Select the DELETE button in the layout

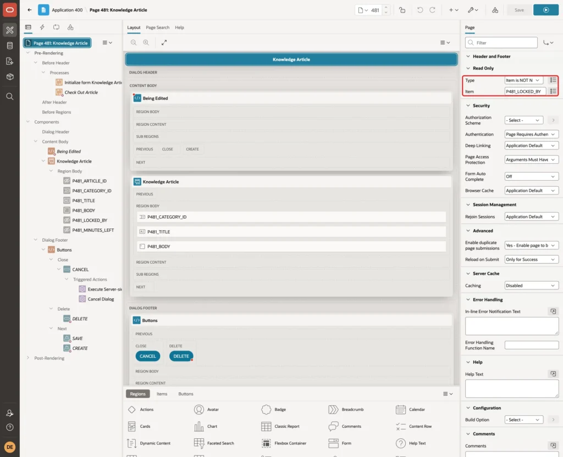pos(181,356)
